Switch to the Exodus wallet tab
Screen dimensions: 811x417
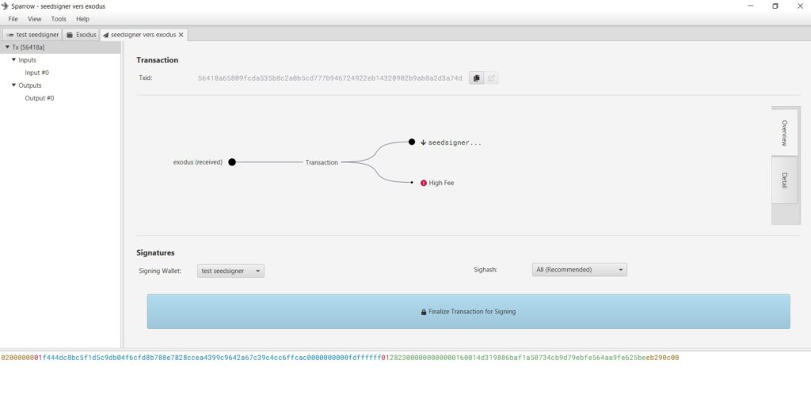tap(82, 35)
